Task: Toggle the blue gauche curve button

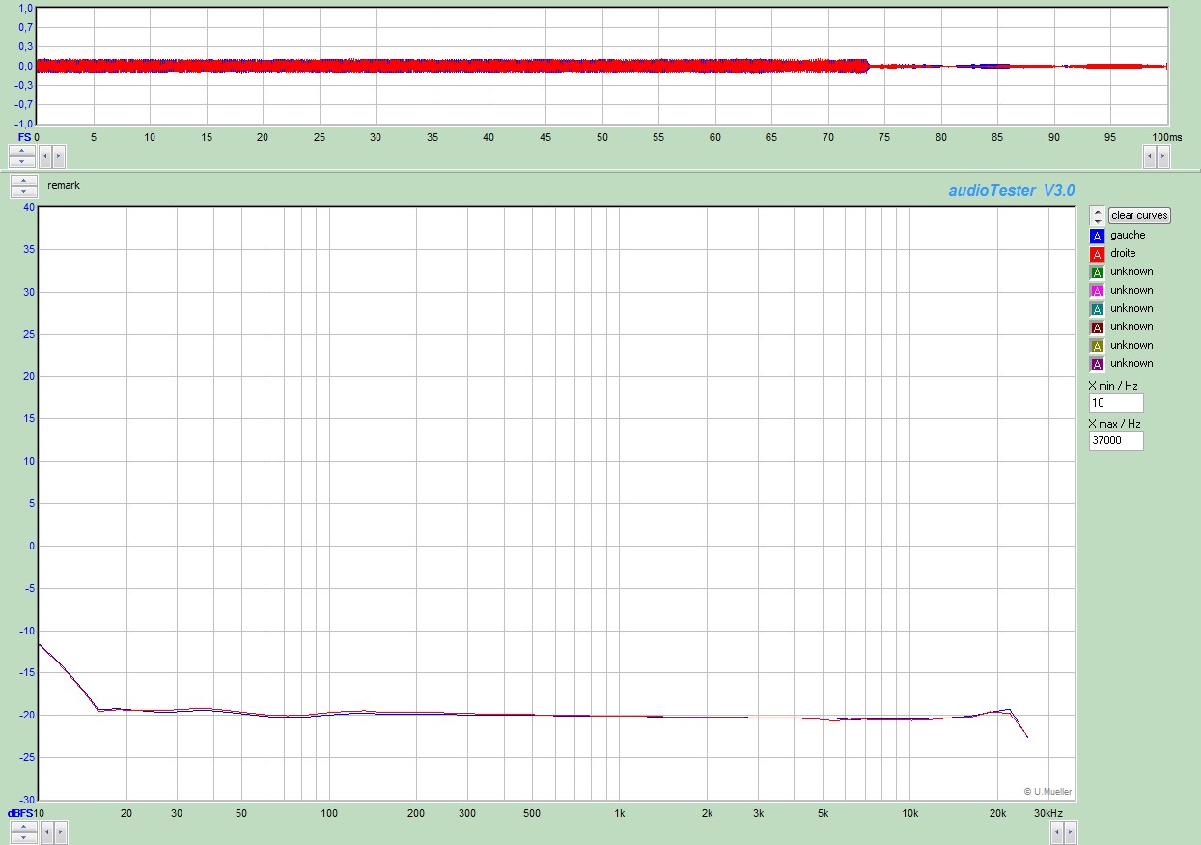Action: [x=1097, y=236]
